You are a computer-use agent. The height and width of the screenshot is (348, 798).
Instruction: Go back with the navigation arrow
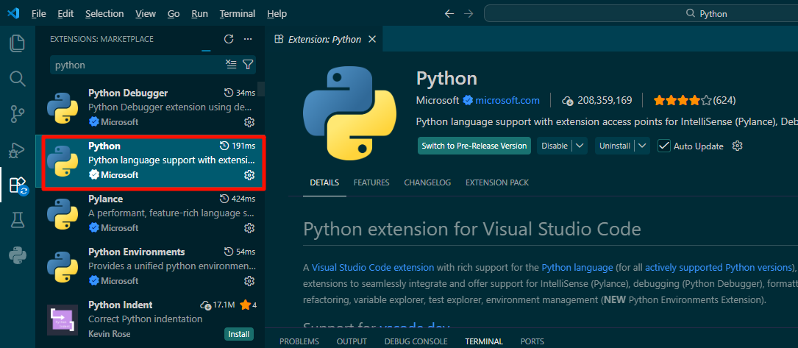pos(449,14)
